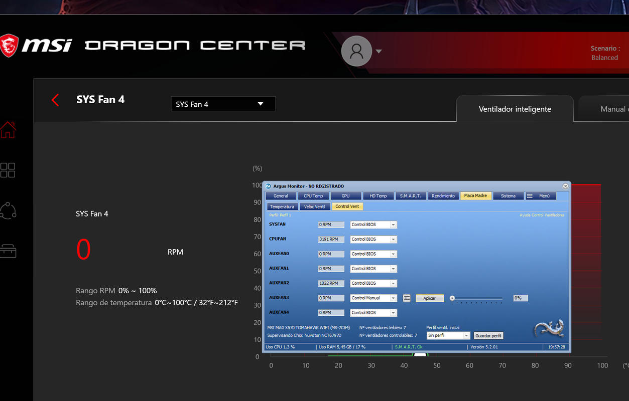
Task: Open CPUFAN control mode dropdown
Action: pyautogui.click(x=373, y=240)
